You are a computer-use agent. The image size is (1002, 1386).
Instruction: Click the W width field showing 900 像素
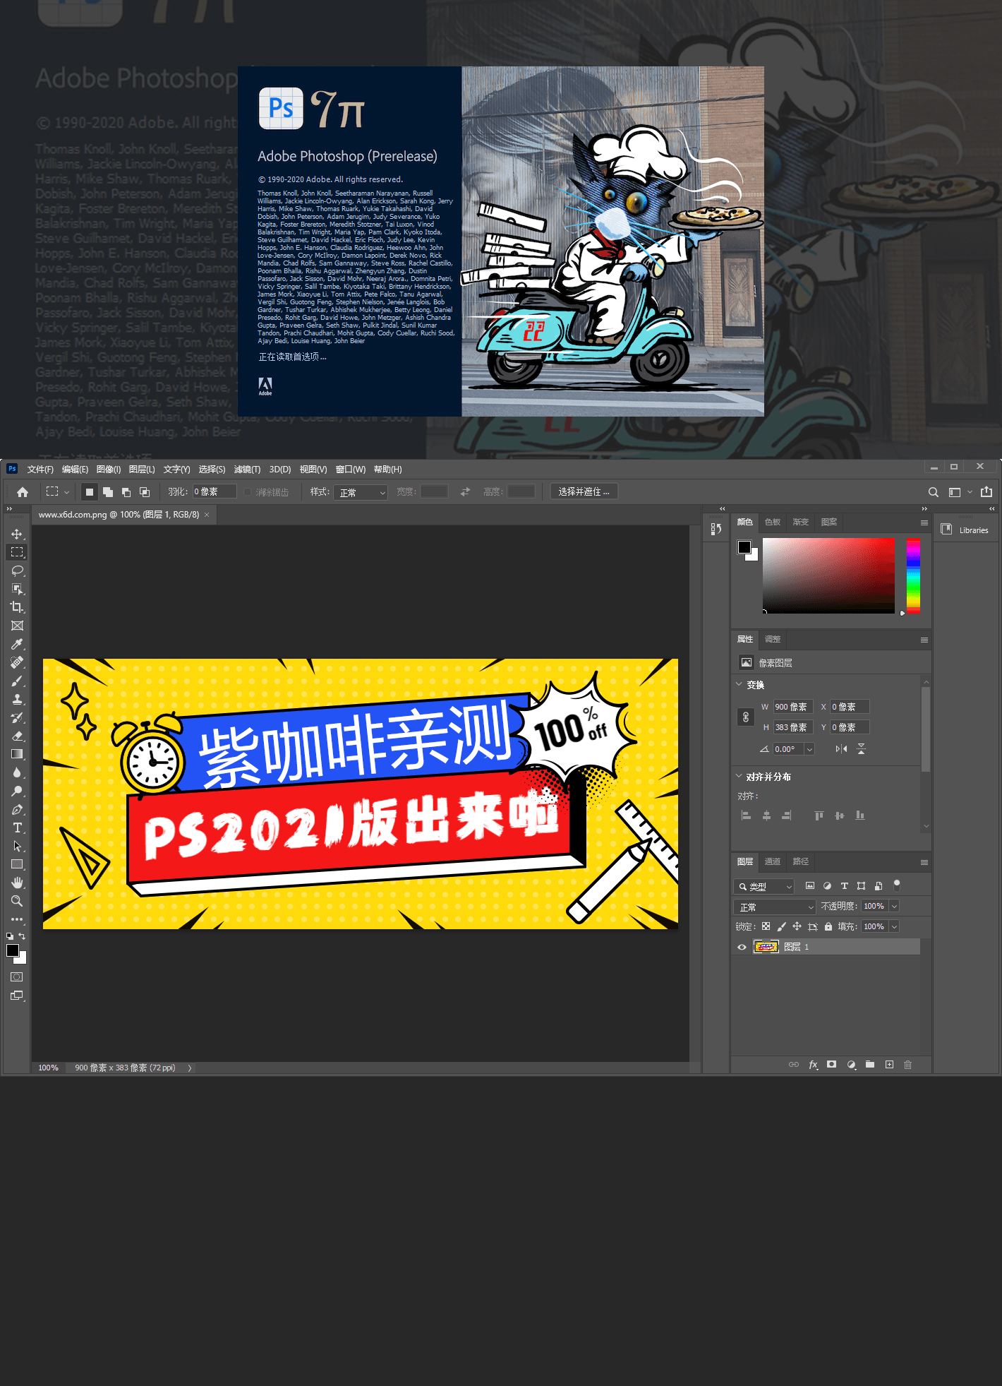793,707
